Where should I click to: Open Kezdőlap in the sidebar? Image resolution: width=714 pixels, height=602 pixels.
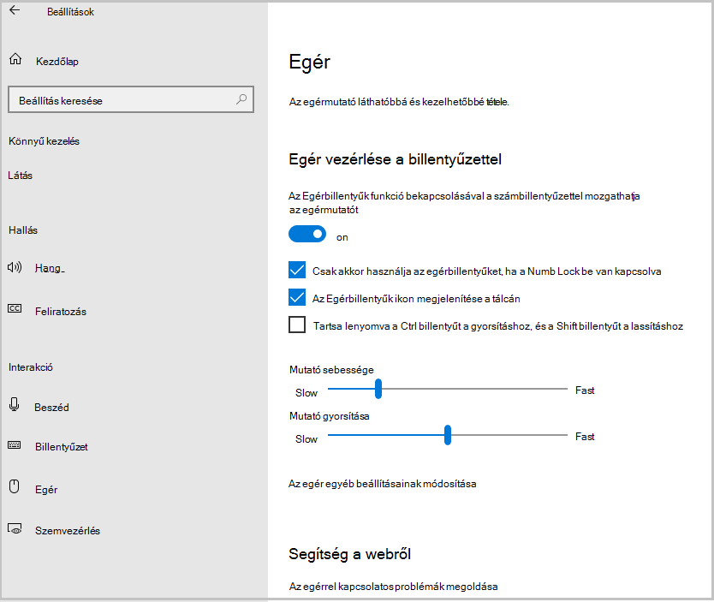tap(57, 61)
